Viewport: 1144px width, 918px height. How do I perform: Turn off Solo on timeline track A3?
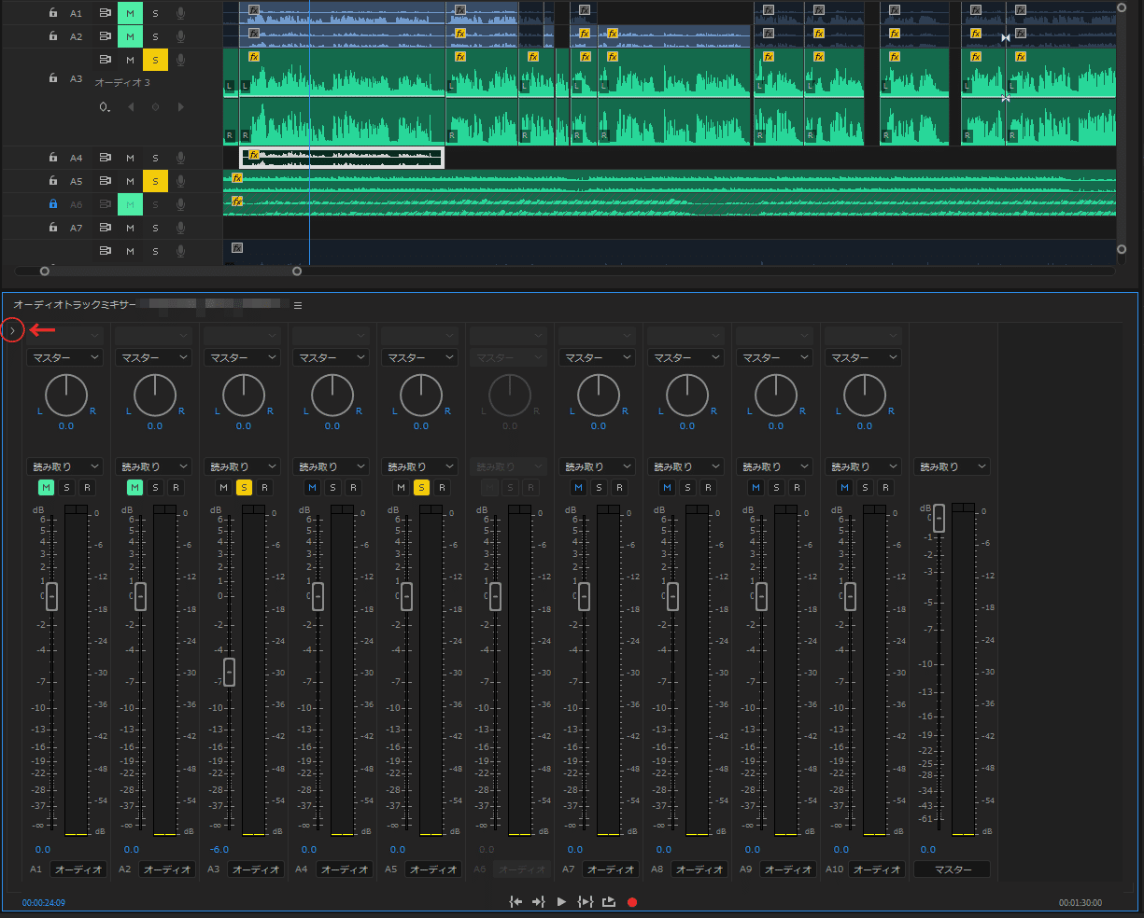click(155, 61)
